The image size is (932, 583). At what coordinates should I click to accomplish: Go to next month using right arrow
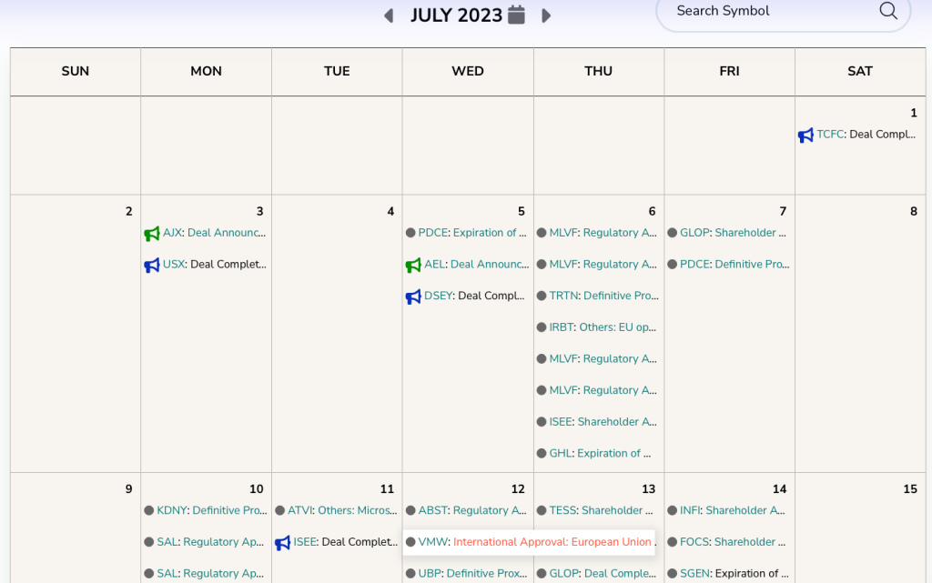pos(546,15)
